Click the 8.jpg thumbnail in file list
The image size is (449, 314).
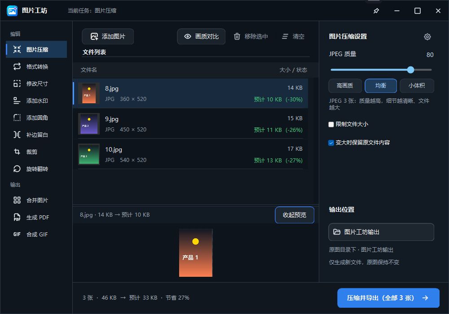click(x=89, y=93)
